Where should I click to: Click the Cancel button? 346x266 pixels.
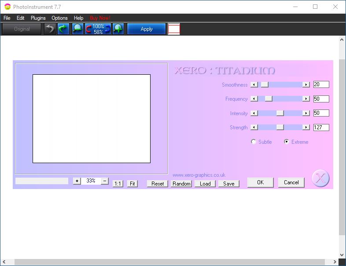[291, 182]
